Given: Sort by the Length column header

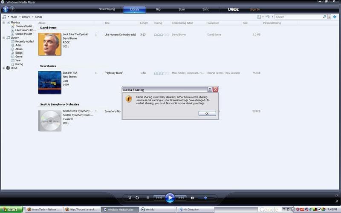Looking at the screenshot, I should click(x=144, y=23).
